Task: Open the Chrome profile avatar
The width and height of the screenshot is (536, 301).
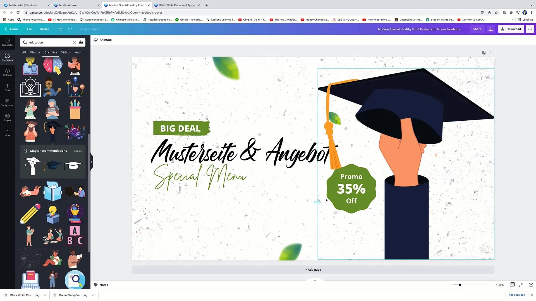Action: tap(525, 13)
